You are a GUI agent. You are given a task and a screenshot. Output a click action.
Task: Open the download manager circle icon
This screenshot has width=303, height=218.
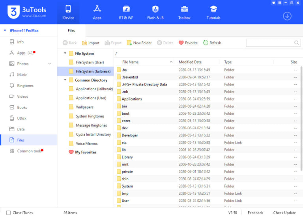pyautogui.click(x=287, y=16)
